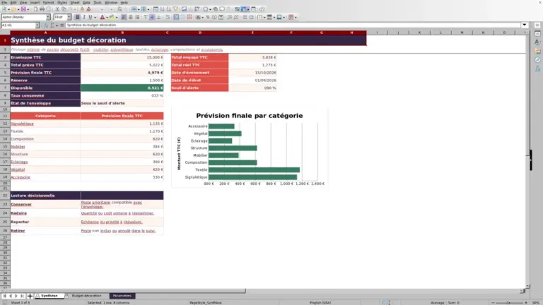543x305 pixels.
Task: Select the Synthèse sheet tab
Action: [x=49, y=296]
